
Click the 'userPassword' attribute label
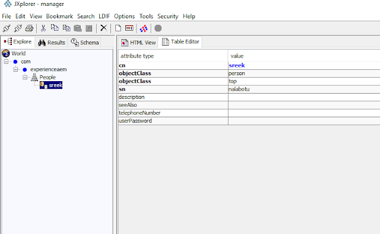(135, 121)
